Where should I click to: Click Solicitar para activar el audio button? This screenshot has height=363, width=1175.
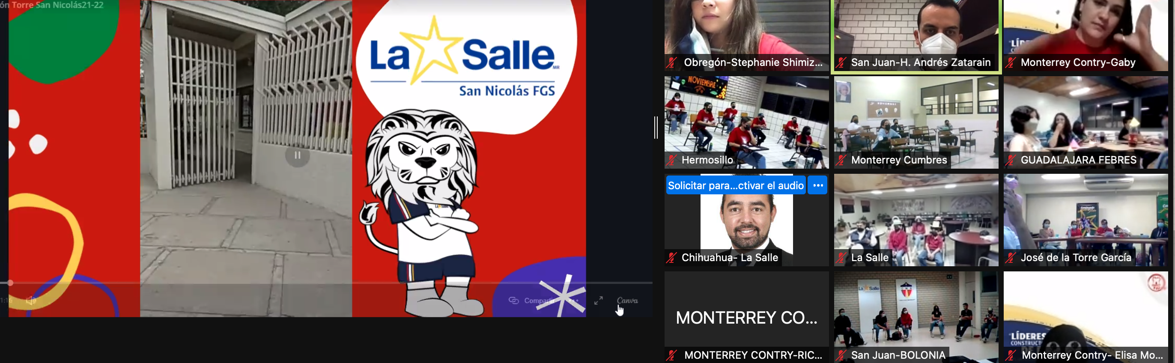pyautogui.click(x=735, y=185)
